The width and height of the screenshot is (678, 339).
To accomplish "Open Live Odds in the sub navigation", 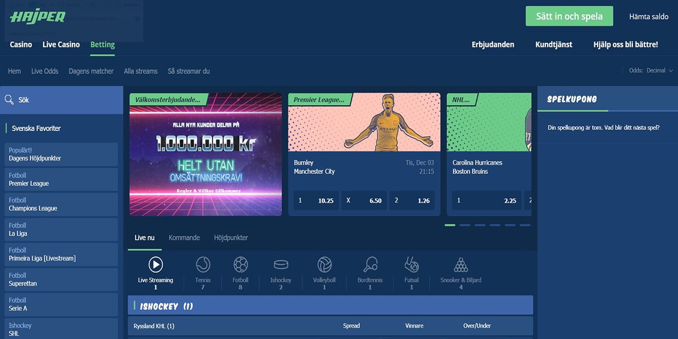I will coord(45,71).
